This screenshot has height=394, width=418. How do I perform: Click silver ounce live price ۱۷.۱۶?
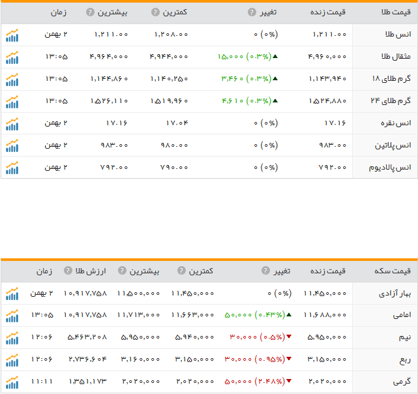335,123
